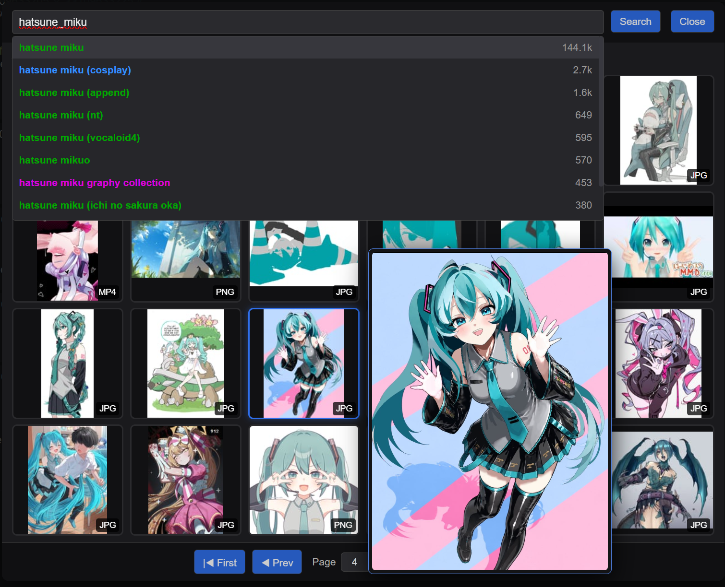Select "hatsune miku (nt)" from the suggestions
The height and width of the screenshot is (587, 725).
pos(305,115)
